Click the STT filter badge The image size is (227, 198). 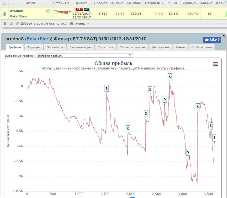(x=79, y=9)
